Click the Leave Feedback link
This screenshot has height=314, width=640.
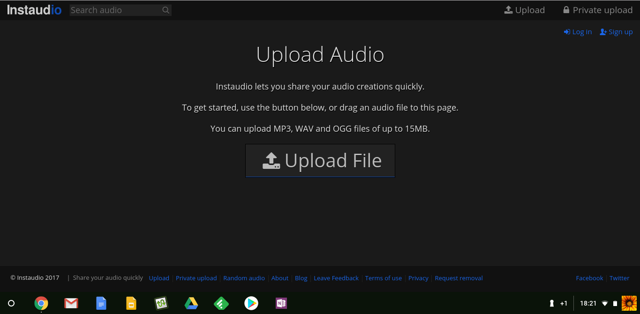pyautogui.click(x=336, y=278)
